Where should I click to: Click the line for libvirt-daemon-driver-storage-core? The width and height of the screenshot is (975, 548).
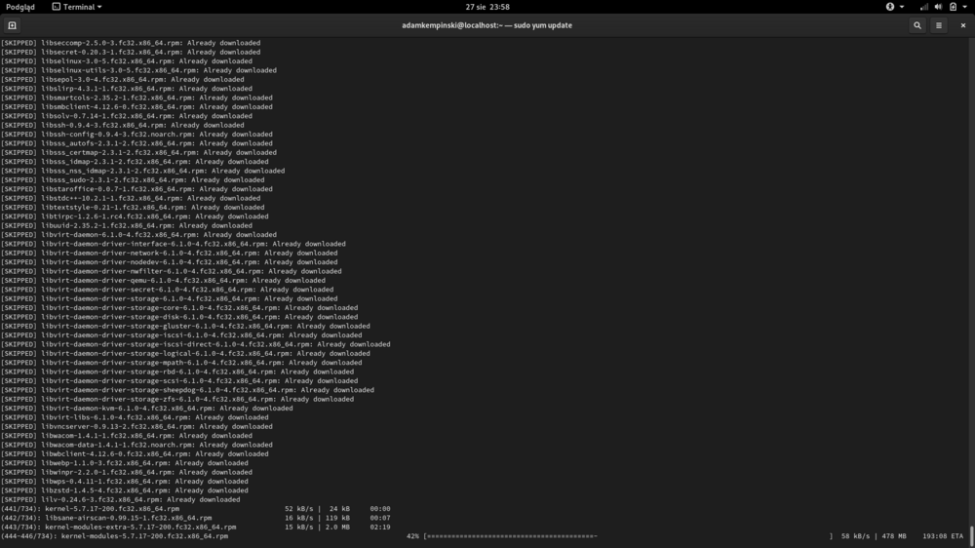179,308
